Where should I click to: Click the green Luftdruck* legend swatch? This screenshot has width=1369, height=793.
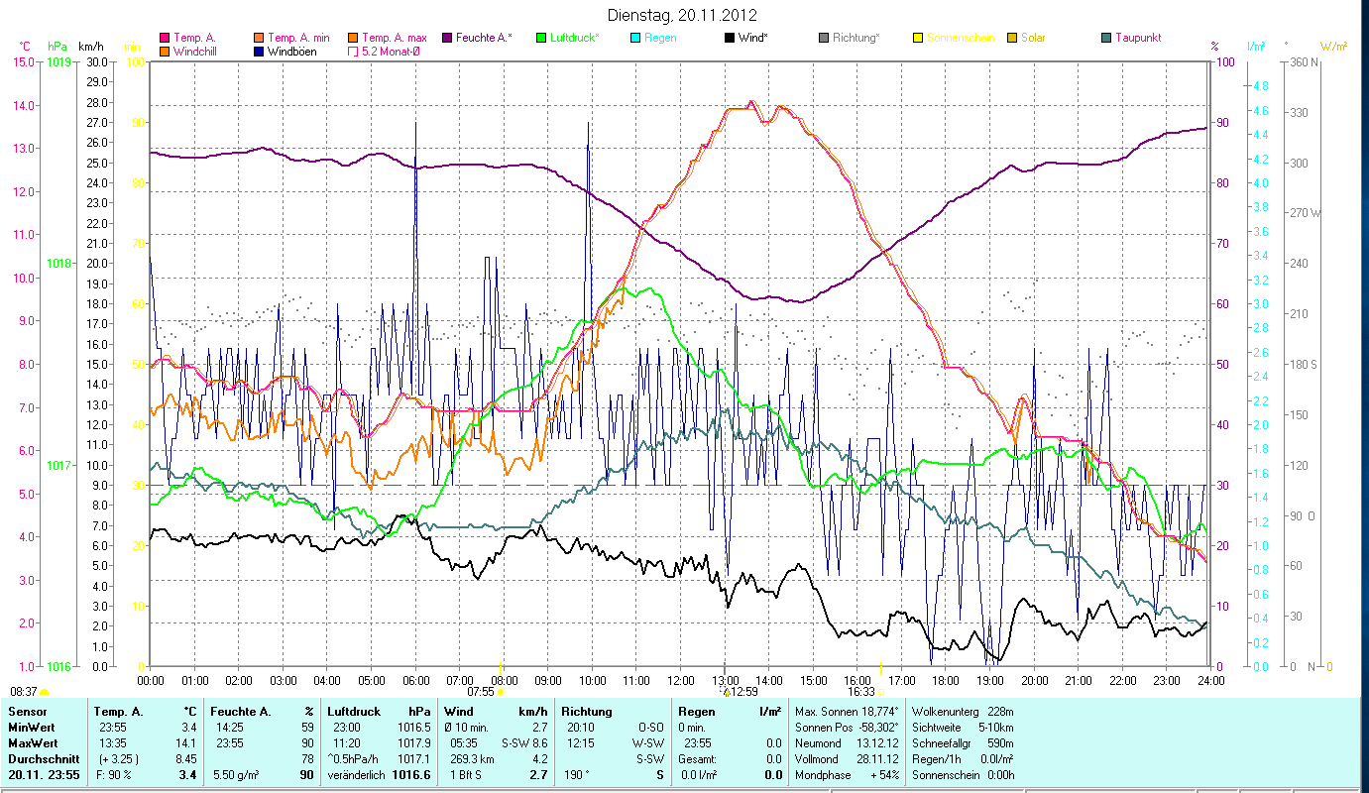(541, 38)
